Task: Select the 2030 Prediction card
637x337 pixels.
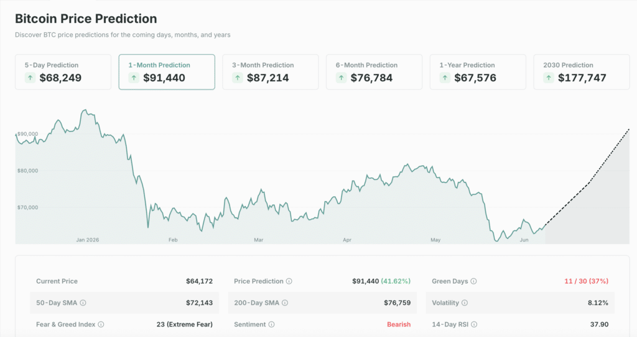Action: coord(582,72)
